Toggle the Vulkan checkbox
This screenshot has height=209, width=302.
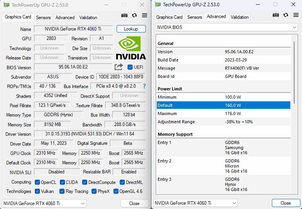pyautogui.click(x=38, y=191)
